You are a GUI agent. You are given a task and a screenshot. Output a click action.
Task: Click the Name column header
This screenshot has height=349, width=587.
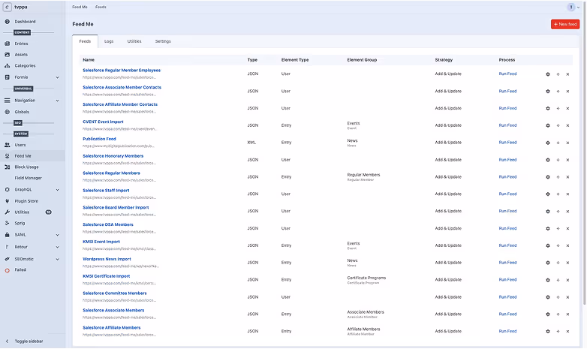click(89, 60)
